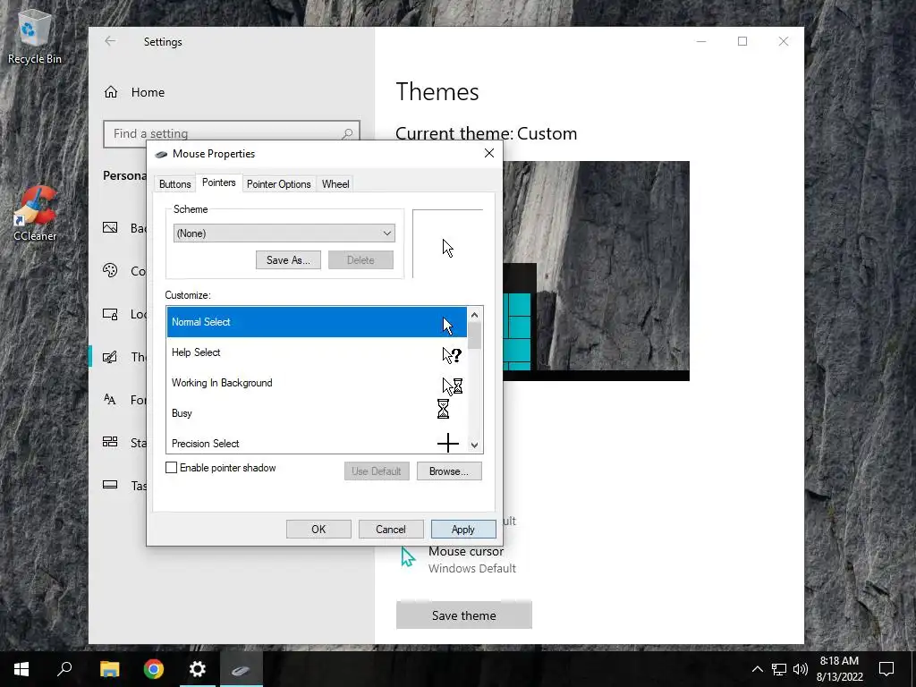Open Taskbar settings icon
Screen dimensions: 916x687
point(110,484)
